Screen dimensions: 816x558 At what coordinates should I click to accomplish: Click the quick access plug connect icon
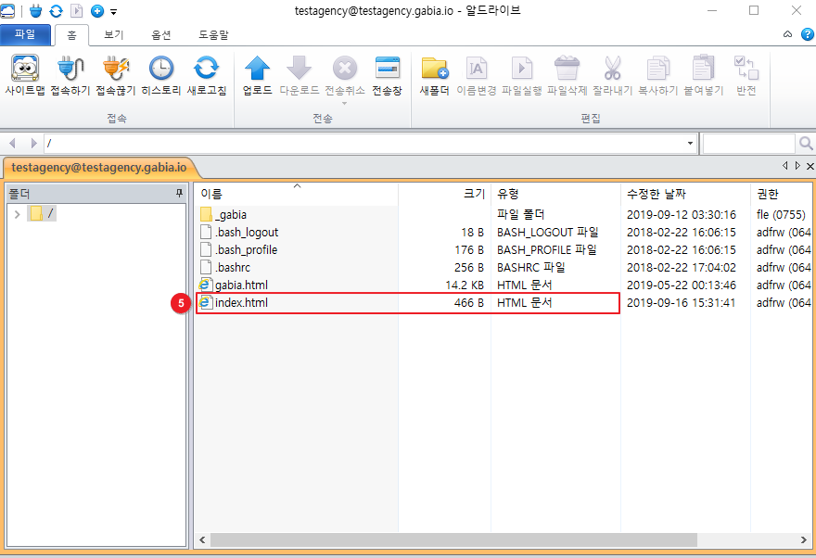35,10
